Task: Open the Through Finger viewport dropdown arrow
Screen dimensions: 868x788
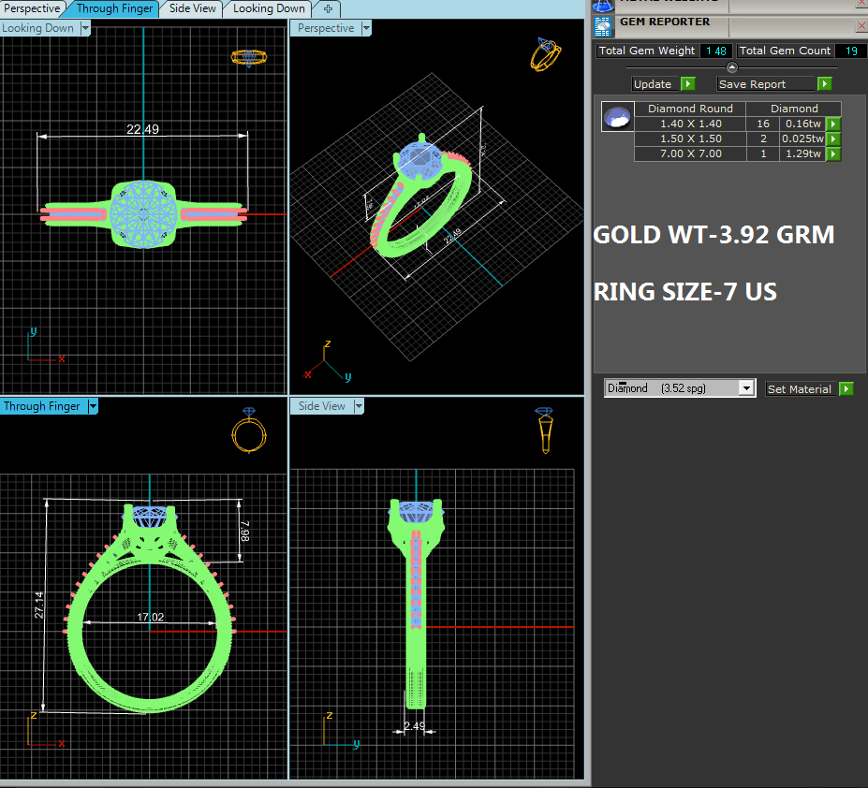Action: point(92,406)
